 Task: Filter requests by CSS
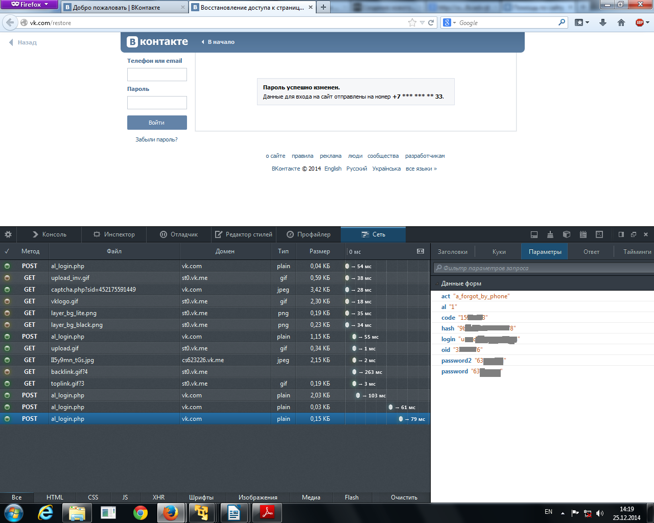click(x=93, y=497)
